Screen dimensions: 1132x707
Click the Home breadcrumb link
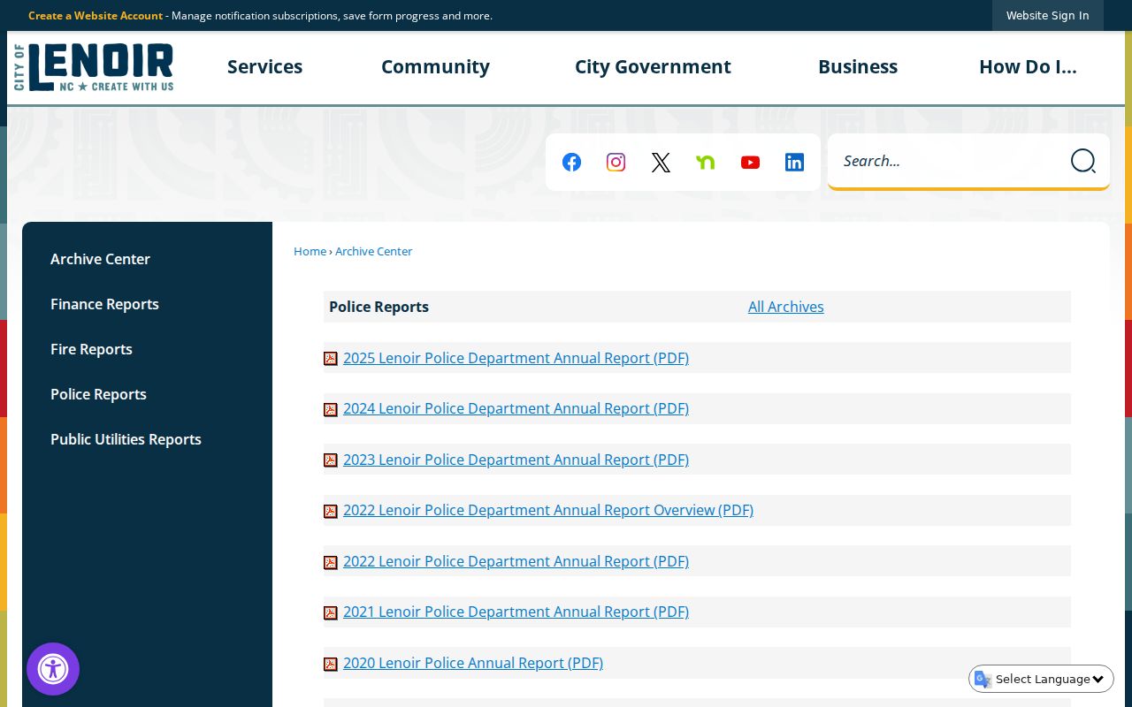tap(310, 251)
